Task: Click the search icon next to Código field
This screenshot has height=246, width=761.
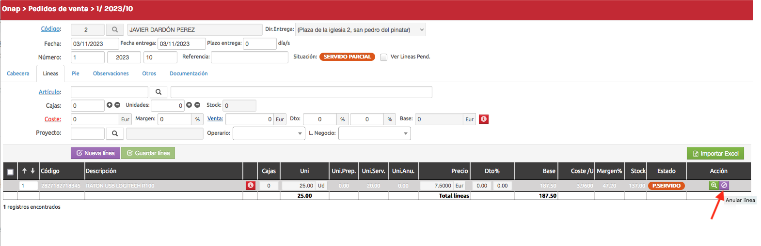Action: (115, 30)
